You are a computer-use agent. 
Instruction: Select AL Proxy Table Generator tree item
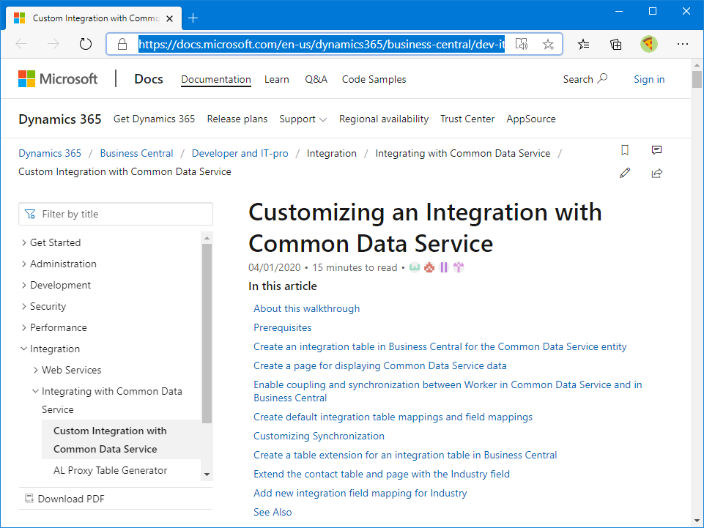pyautogui.click(x=110, y=470)
